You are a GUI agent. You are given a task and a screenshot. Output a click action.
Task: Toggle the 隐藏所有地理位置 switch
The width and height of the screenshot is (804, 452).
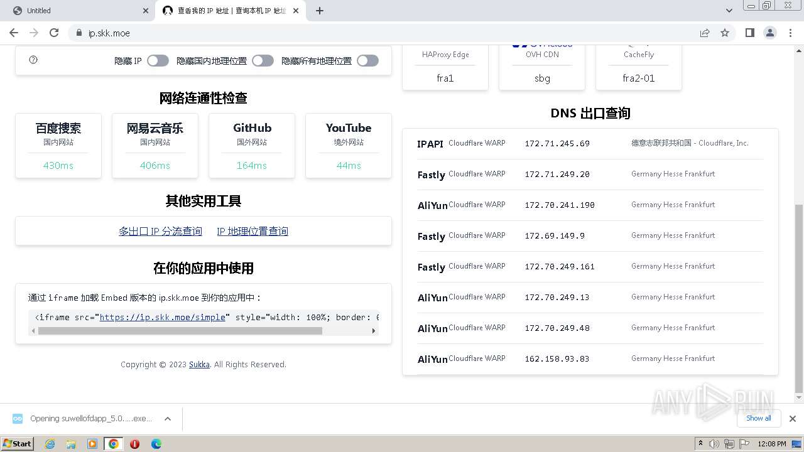point(368,60)
